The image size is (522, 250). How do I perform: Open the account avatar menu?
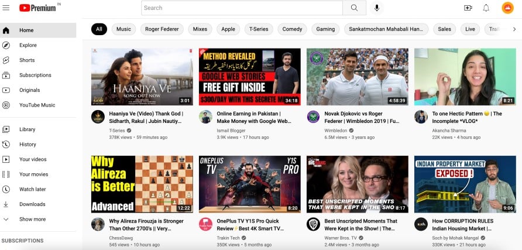click(x=507, y=8)
